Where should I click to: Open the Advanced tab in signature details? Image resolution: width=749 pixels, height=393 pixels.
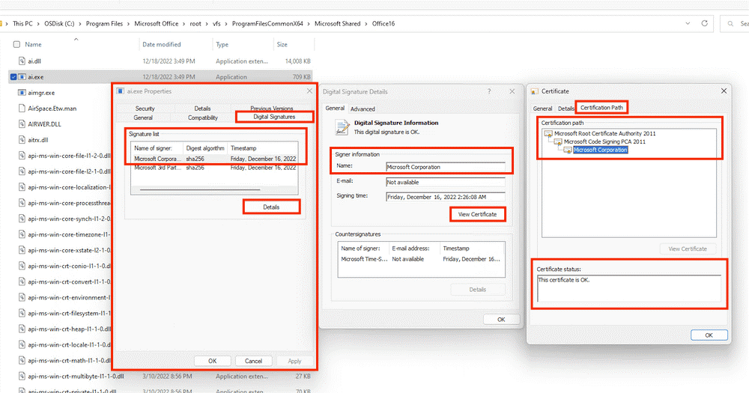[x=363, y=109]
